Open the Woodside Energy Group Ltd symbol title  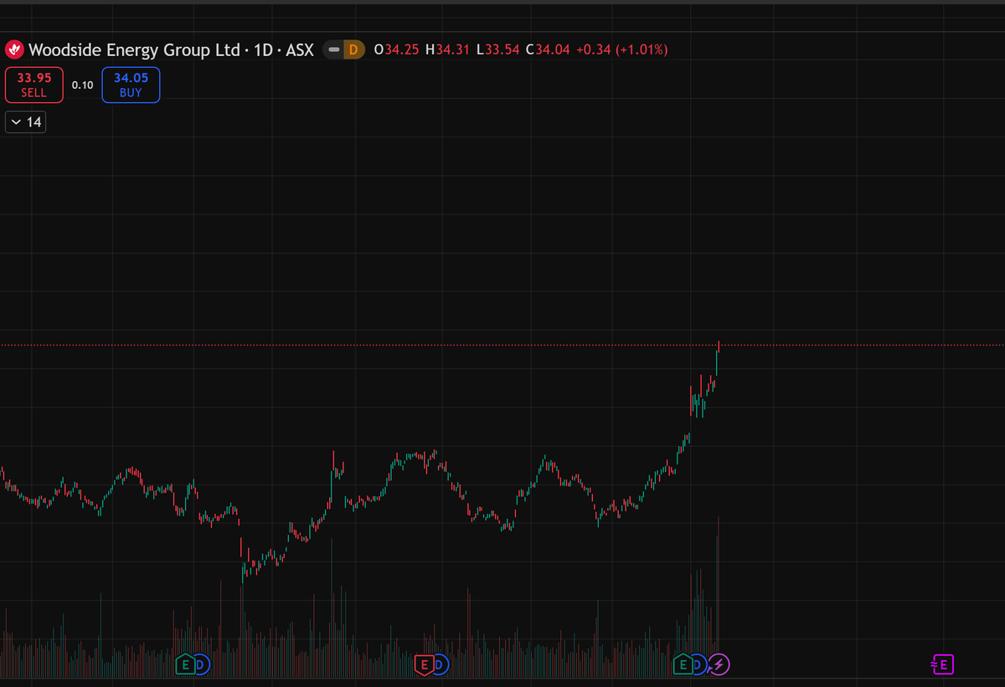(x=134, y=50)
